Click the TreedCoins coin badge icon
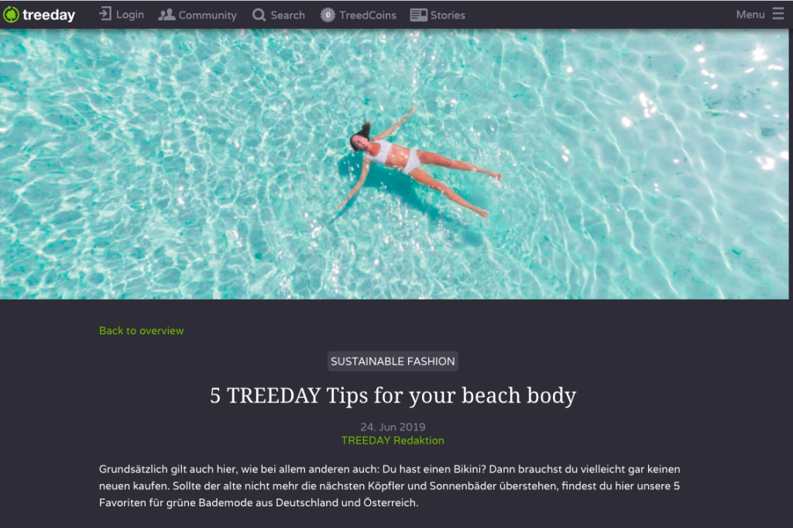This screenshot has width=793, height=528. pos(328,15)
